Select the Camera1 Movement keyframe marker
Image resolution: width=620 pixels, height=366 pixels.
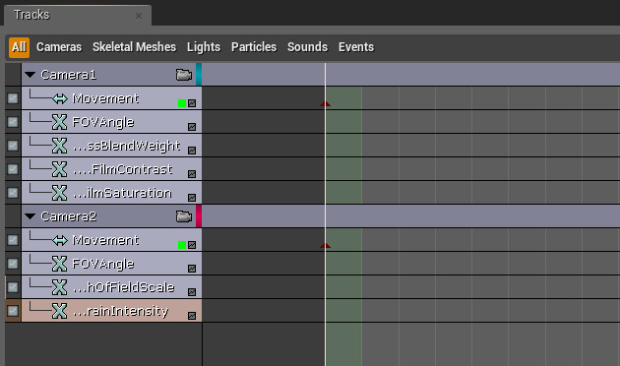click(x=325, y=104)
